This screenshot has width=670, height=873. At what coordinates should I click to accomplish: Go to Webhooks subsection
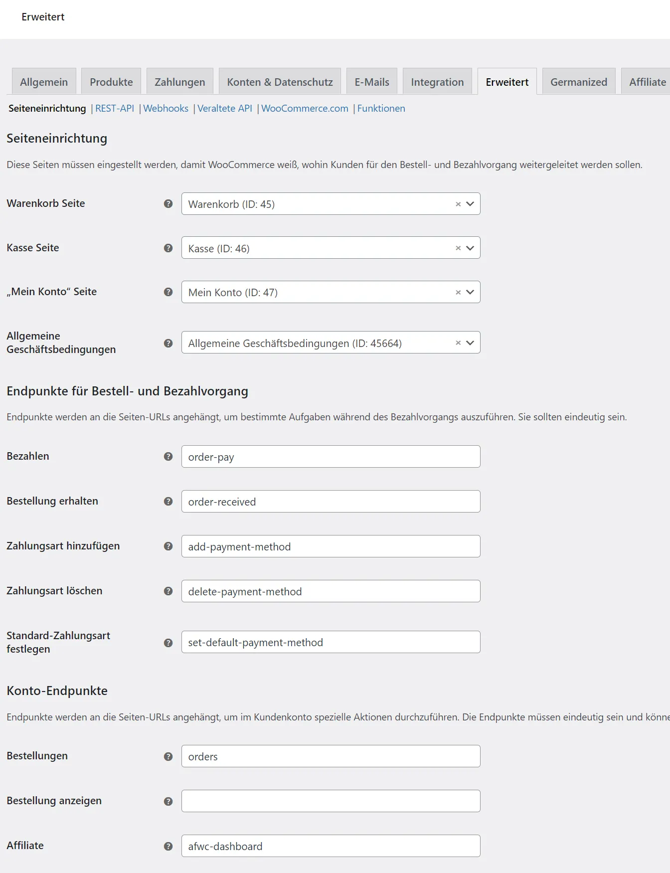coord(166,108)
